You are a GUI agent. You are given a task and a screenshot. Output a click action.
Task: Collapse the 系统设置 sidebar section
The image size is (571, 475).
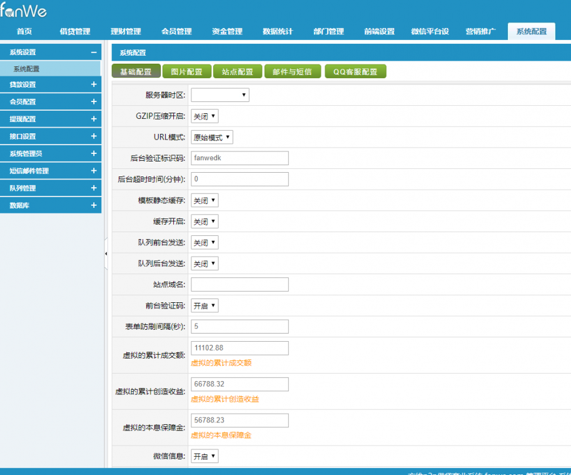coord(93,53)
